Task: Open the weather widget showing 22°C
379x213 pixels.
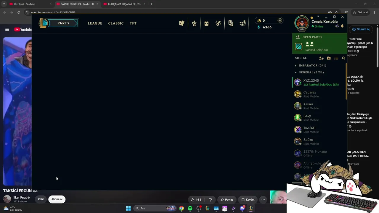Action: pos(13,208)
